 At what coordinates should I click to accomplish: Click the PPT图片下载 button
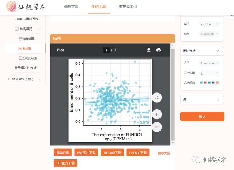point(65,163)
